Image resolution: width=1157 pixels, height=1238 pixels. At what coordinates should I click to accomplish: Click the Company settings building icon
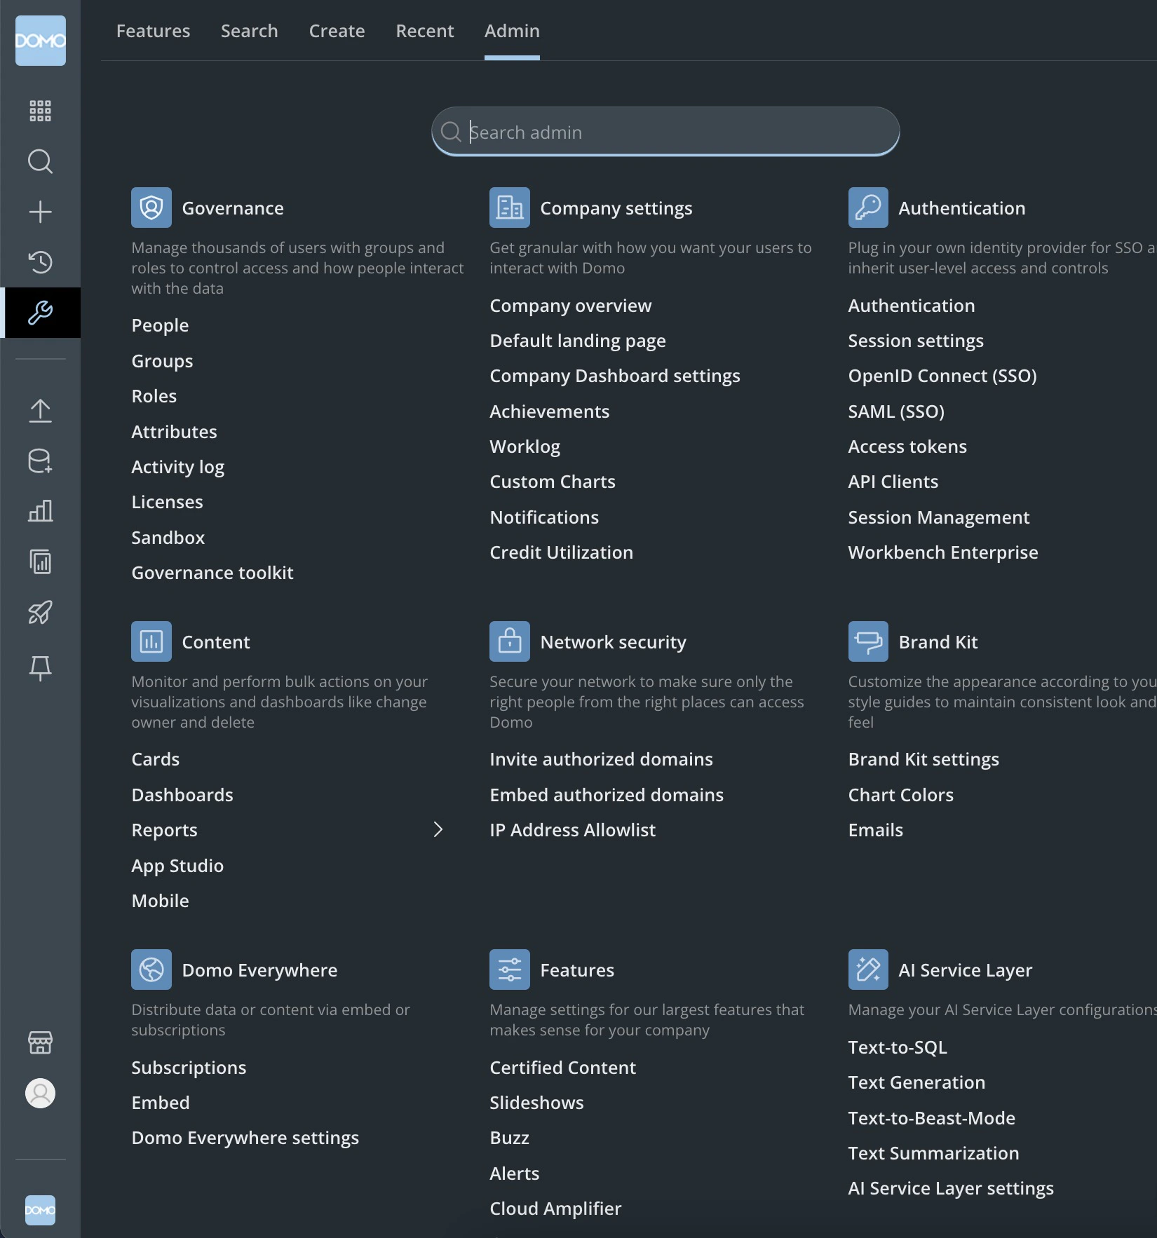(510, 208)
